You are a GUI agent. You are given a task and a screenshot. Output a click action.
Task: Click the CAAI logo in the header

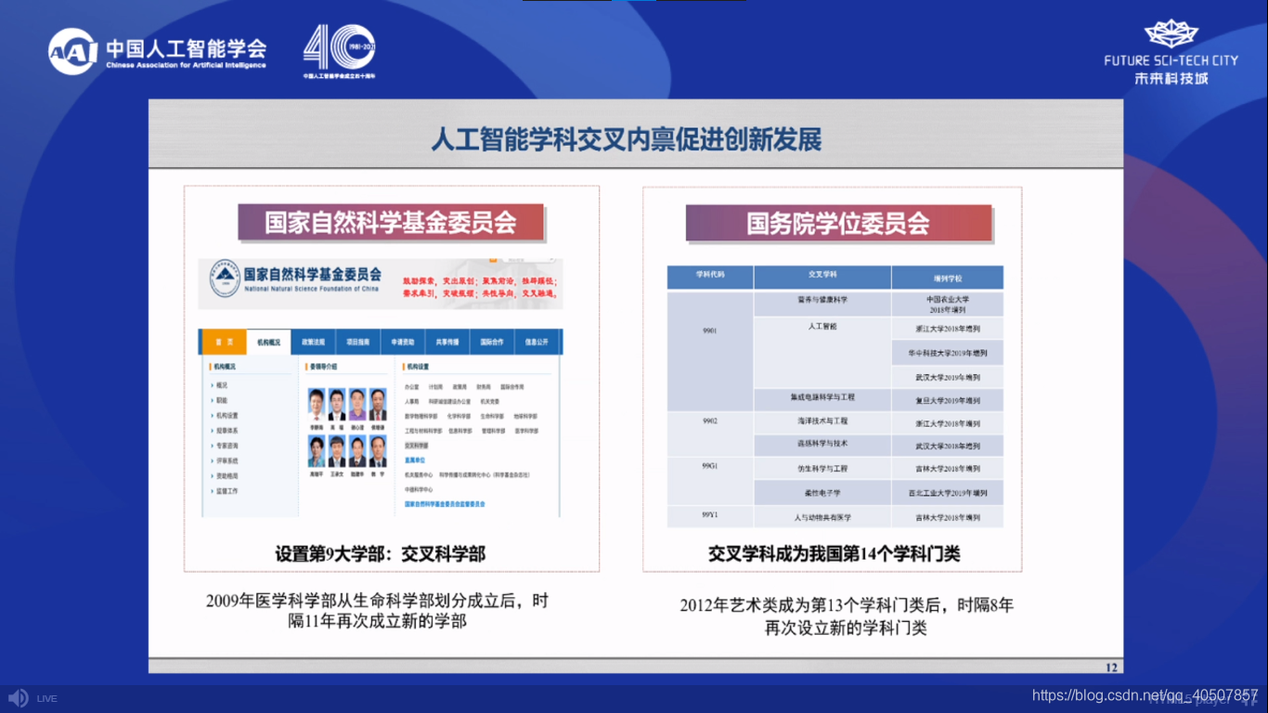pyautogui.click(x=158, y=52)
